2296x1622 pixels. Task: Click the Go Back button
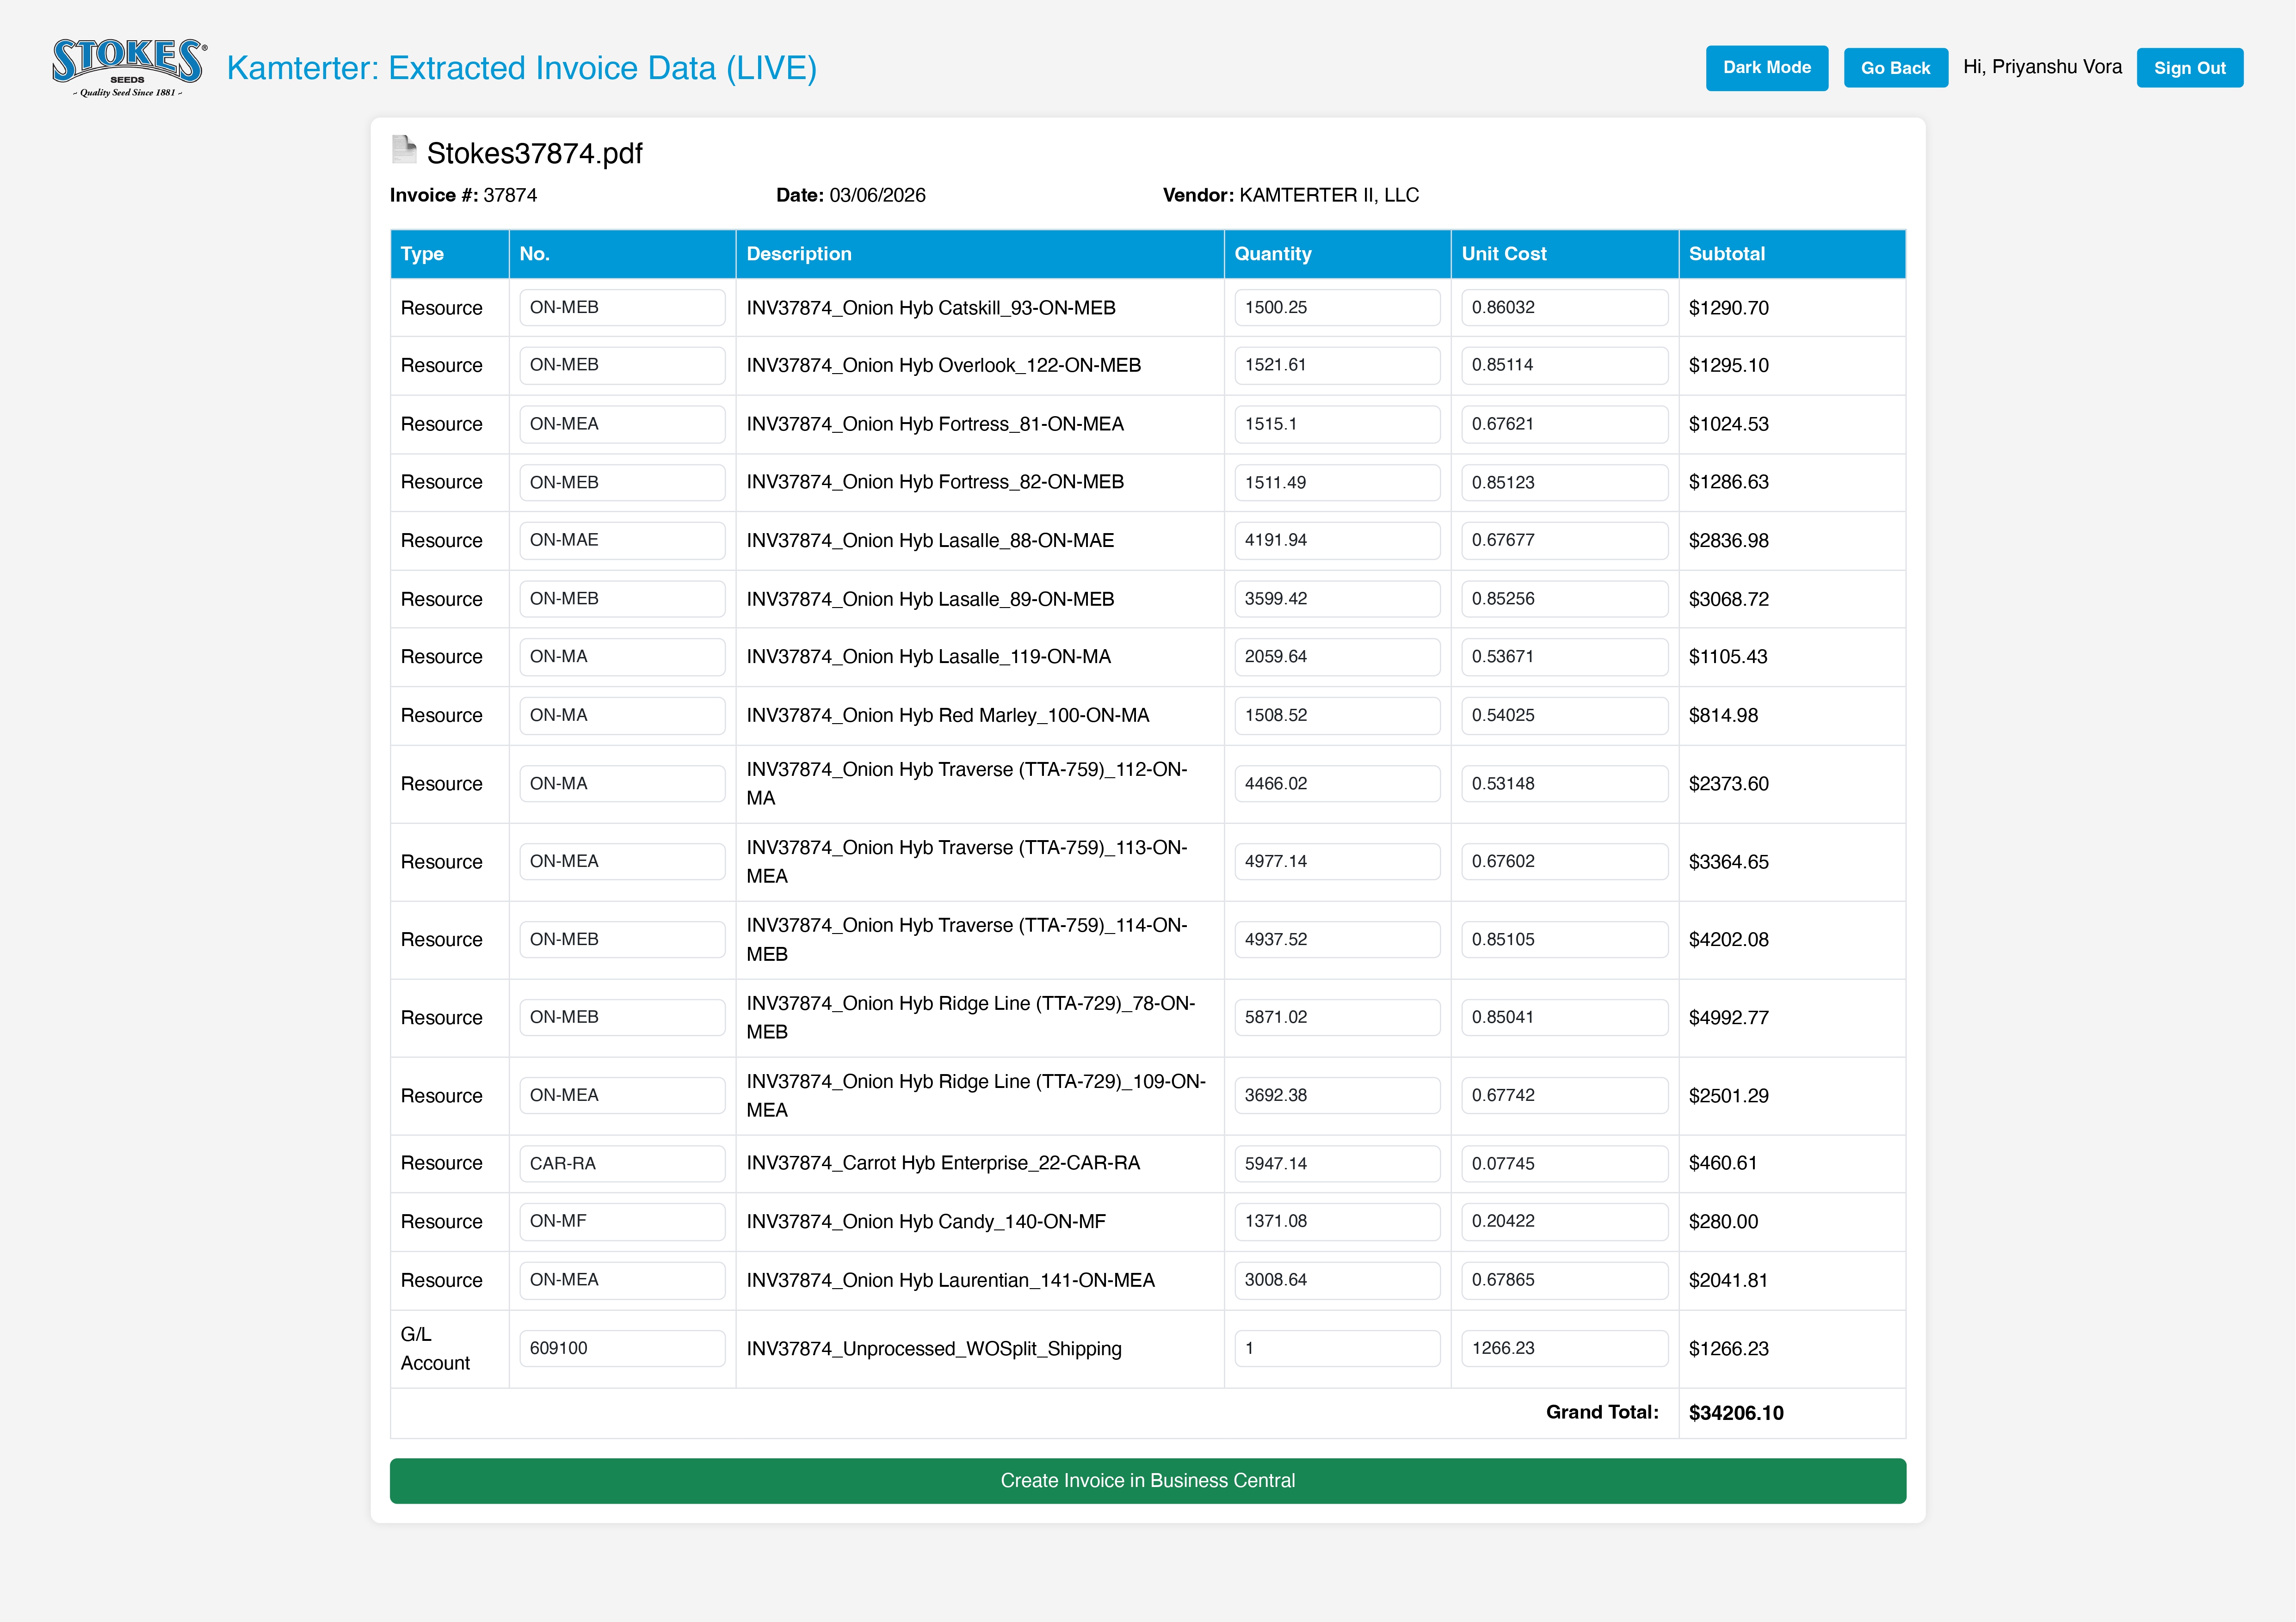pos(1895,68)
